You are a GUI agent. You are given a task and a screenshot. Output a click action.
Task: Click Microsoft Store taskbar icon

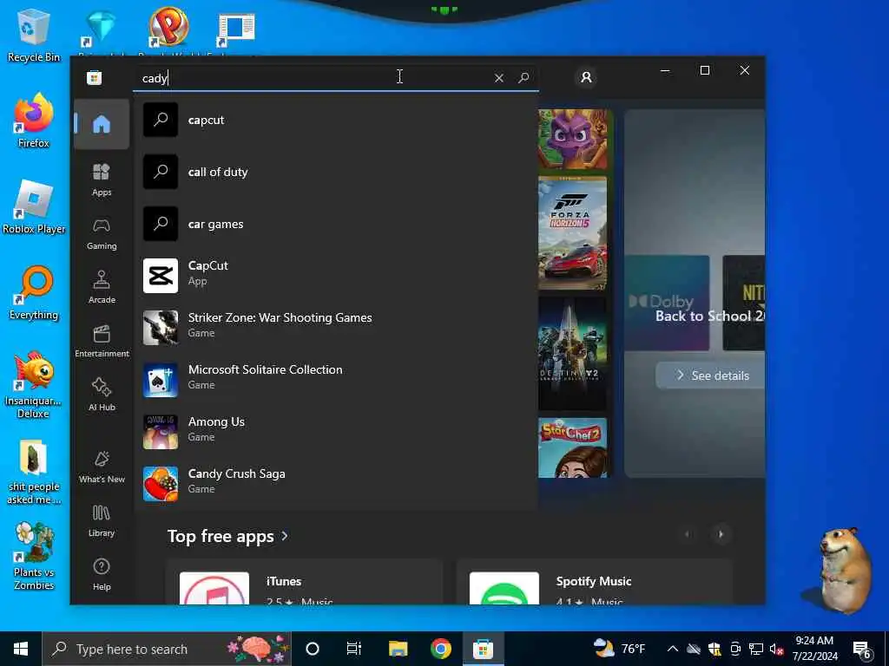483,649
